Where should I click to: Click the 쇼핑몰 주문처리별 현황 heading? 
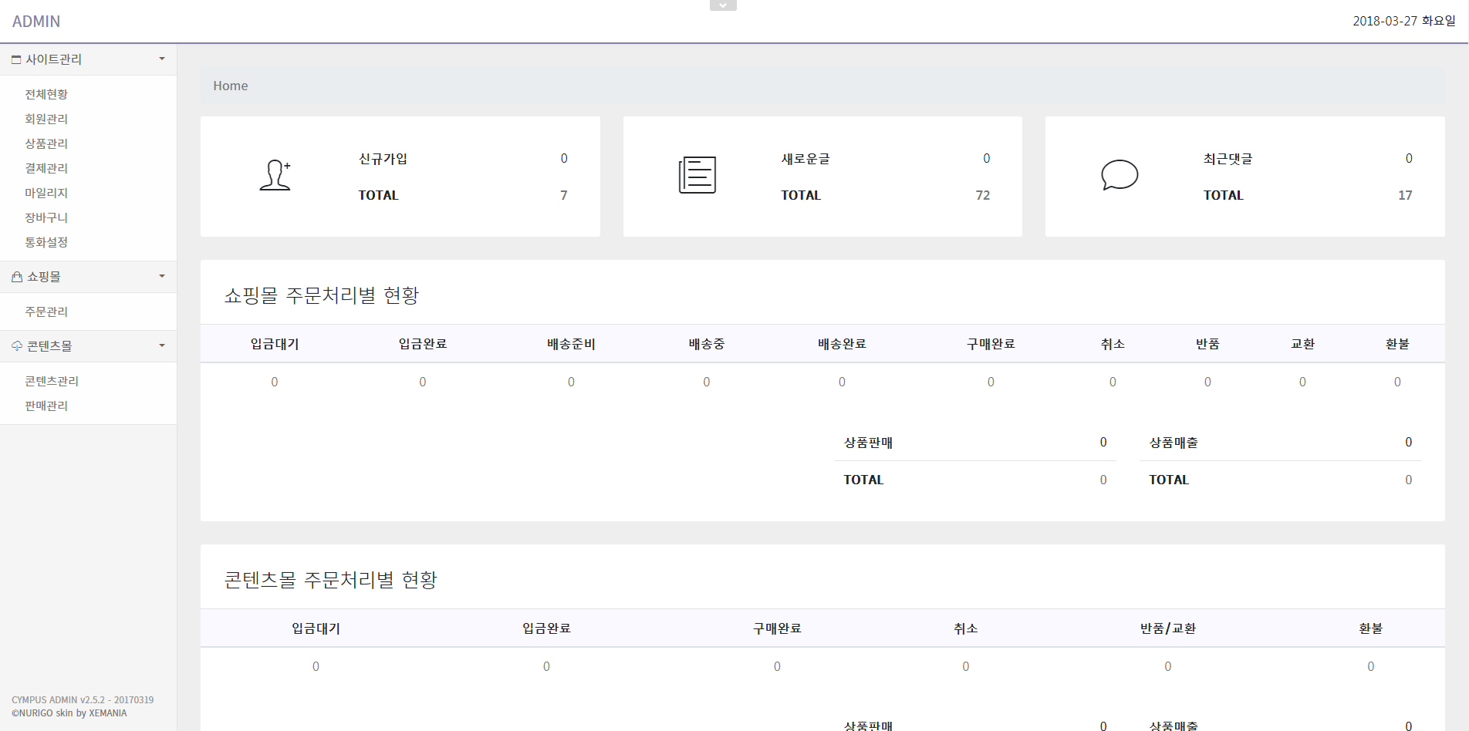322,295
